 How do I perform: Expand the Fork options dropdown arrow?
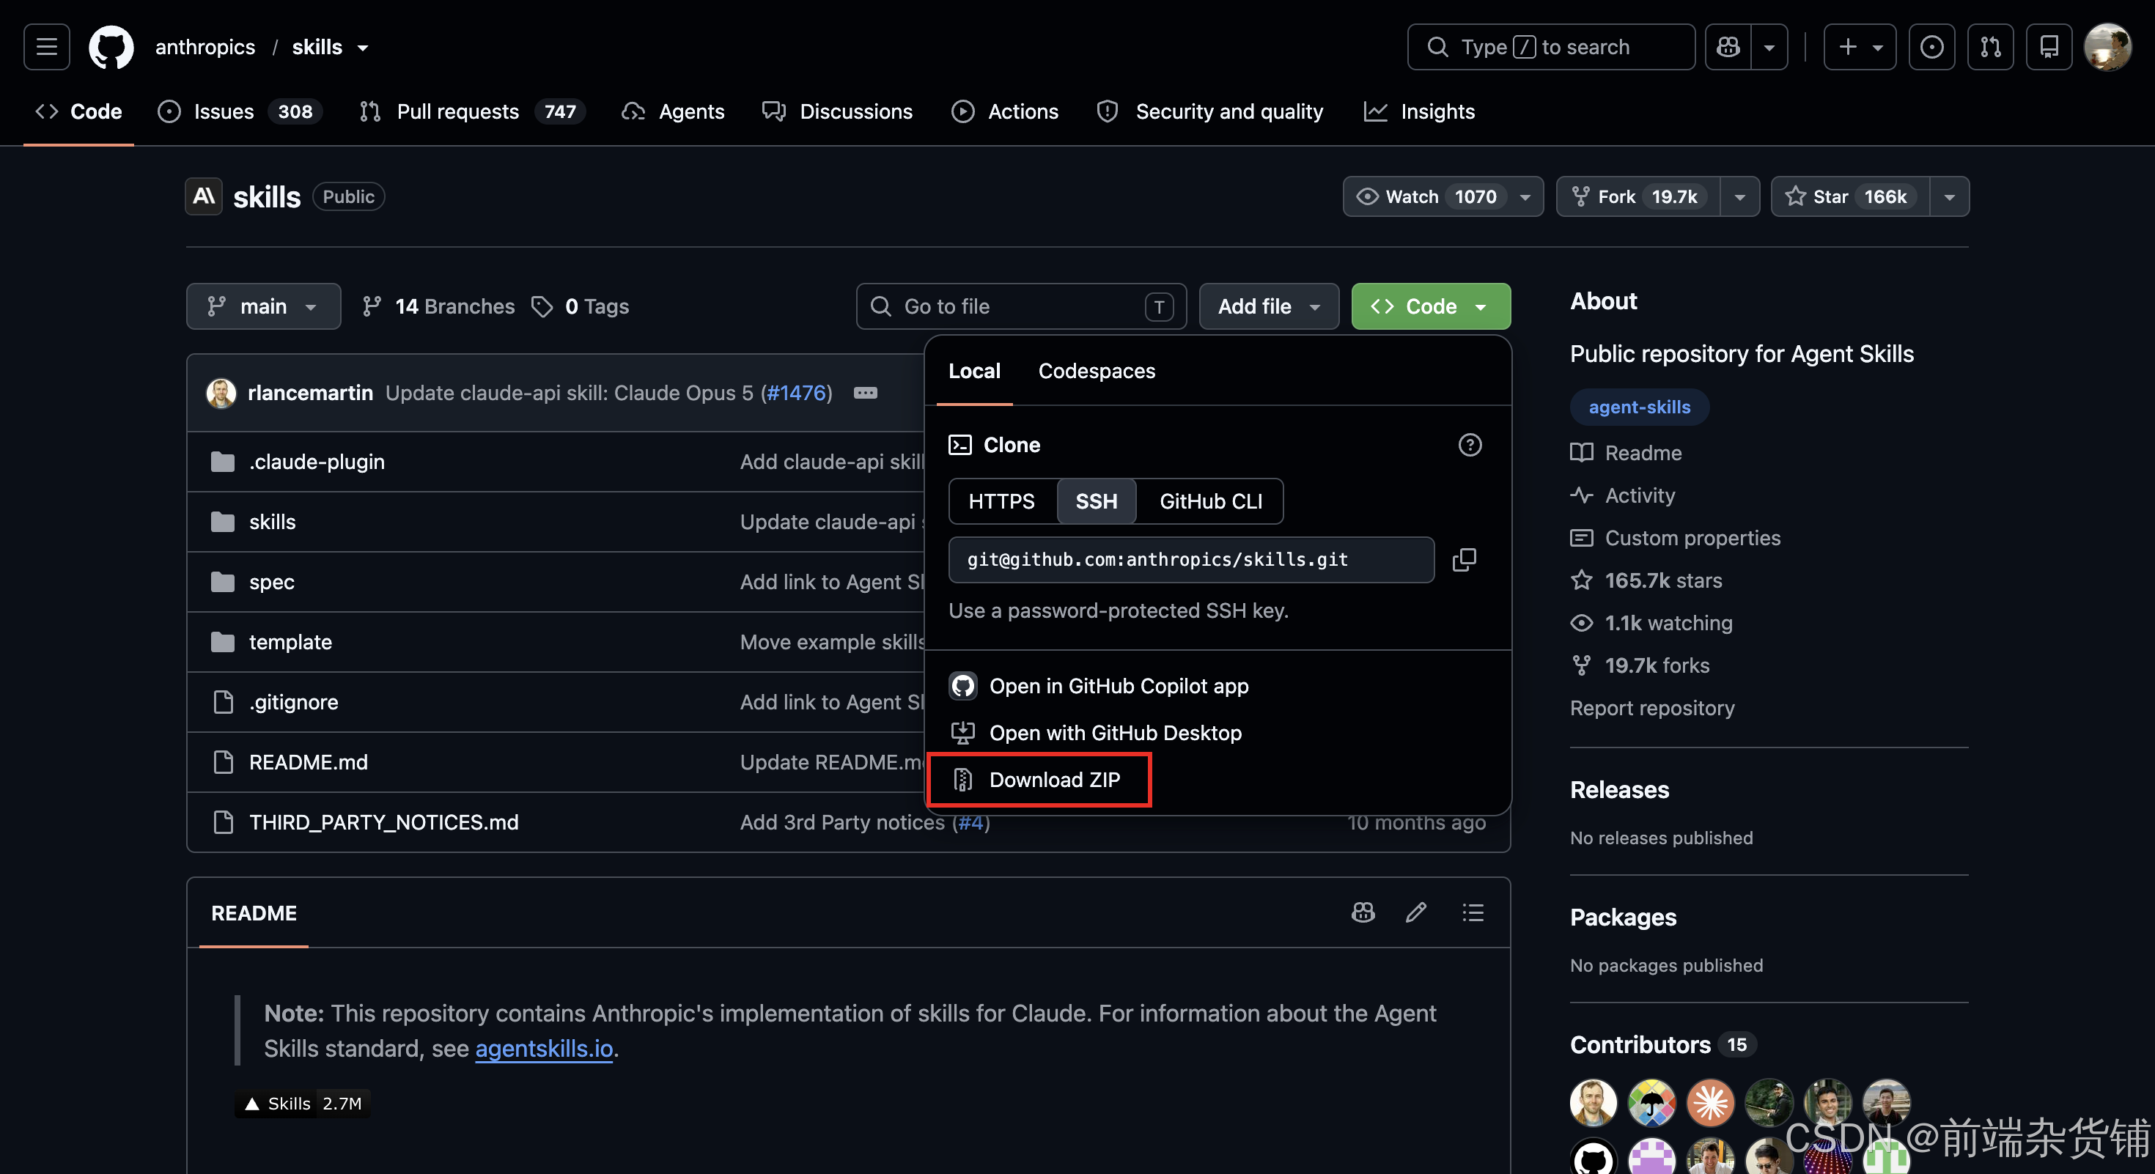click(1740, 196)
